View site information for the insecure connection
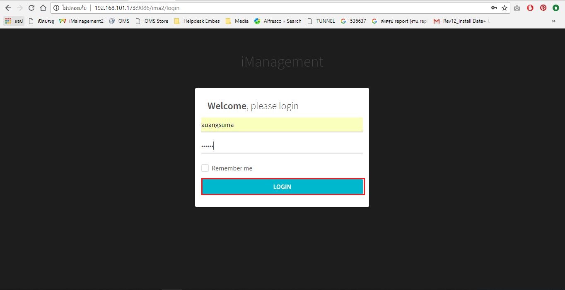This screenshot has width=565, height=290. click(x=56, y=8)
